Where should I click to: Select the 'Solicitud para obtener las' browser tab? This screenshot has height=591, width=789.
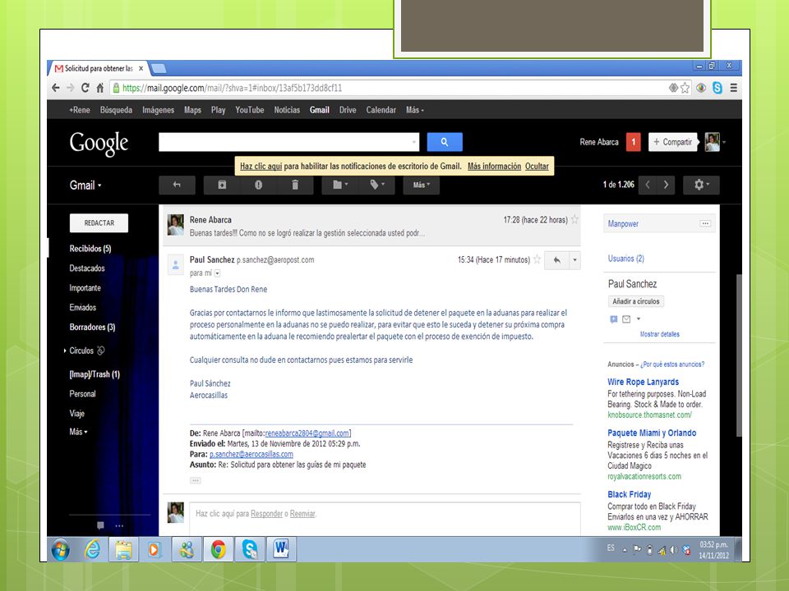99,68
